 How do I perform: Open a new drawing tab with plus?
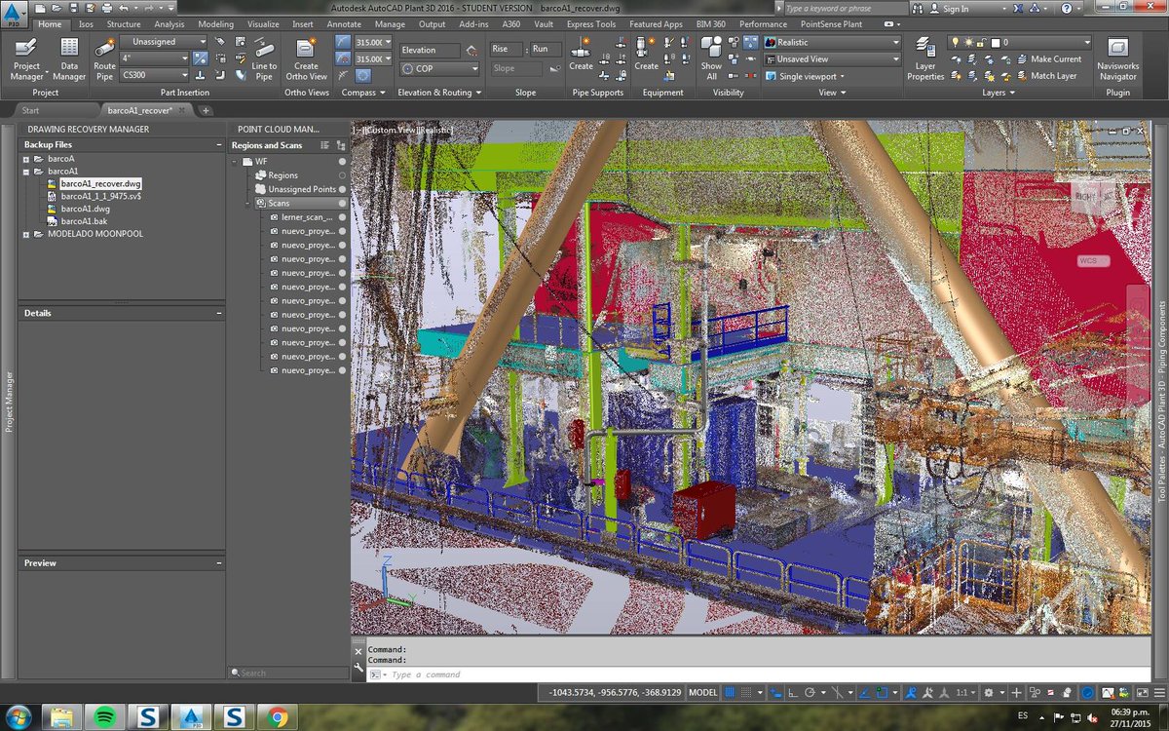click(206, 110)
